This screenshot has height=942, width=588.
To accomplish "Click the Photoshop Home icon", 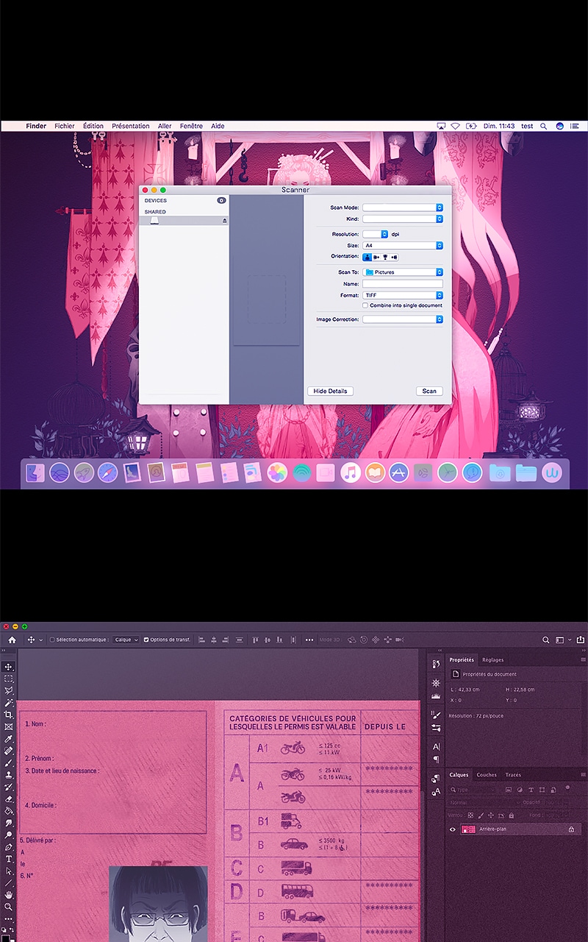I will click(x=12, y=640).
